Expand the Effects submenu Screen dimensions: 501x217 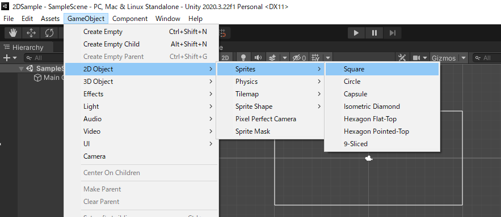pos(141,94)
